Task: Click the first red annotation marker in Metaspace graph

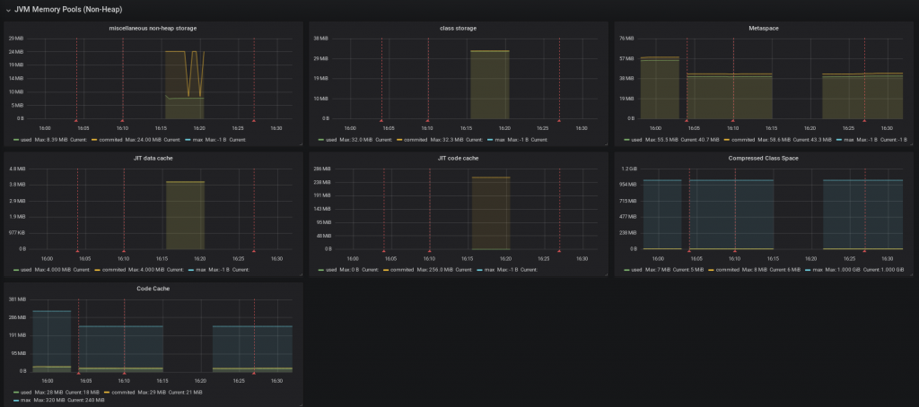Action: point(687,119)
